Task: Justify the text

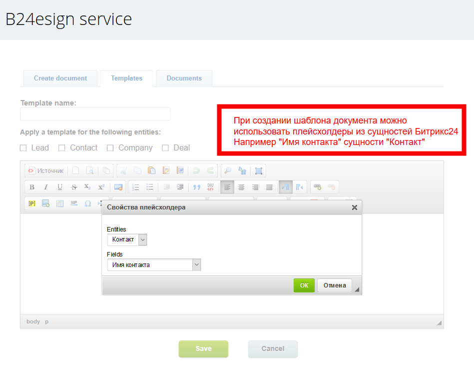Action: [x=269, y=187]
